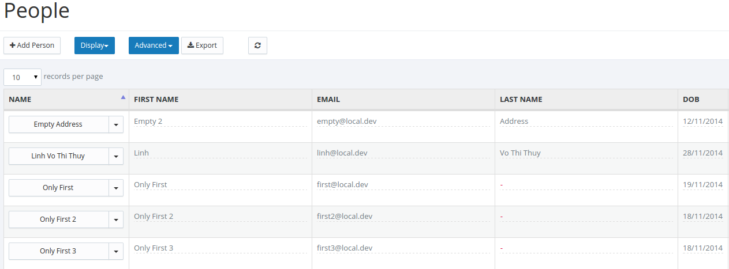Sort by the Name column arrow
729x269 pixels.
(x=123, y=97)
